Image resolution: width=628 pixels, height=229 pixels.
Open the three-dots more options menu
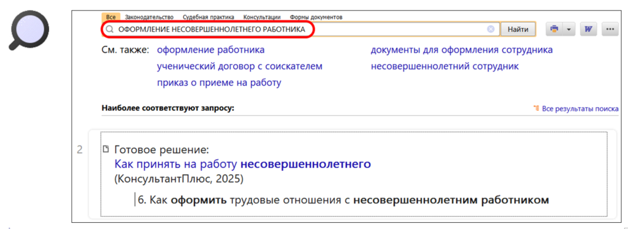click(x=610, y=29)
